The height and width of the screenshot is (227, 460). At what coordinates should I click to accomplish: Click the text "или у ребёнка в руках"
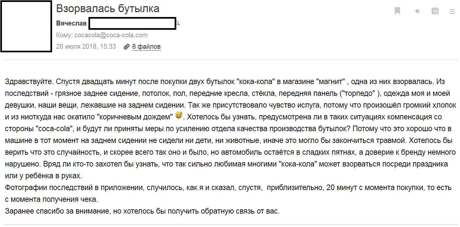[x=43, y=176]
